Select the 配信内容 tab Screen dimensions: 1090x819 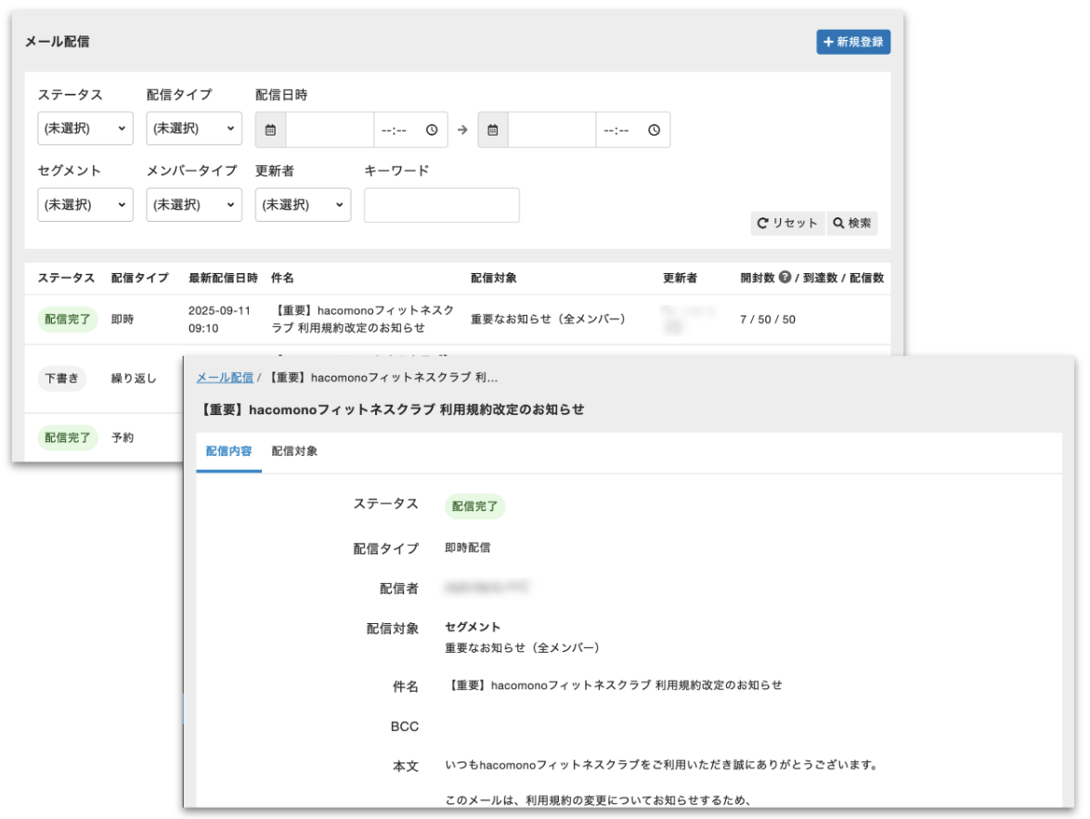pos(228,451)
